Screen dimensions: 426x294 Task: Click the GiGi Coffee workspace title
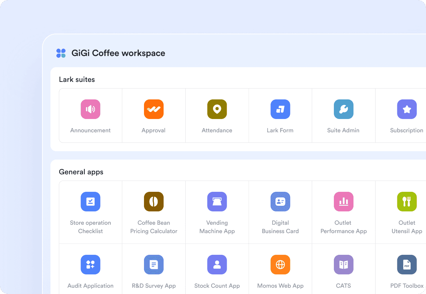click(118, 53)
